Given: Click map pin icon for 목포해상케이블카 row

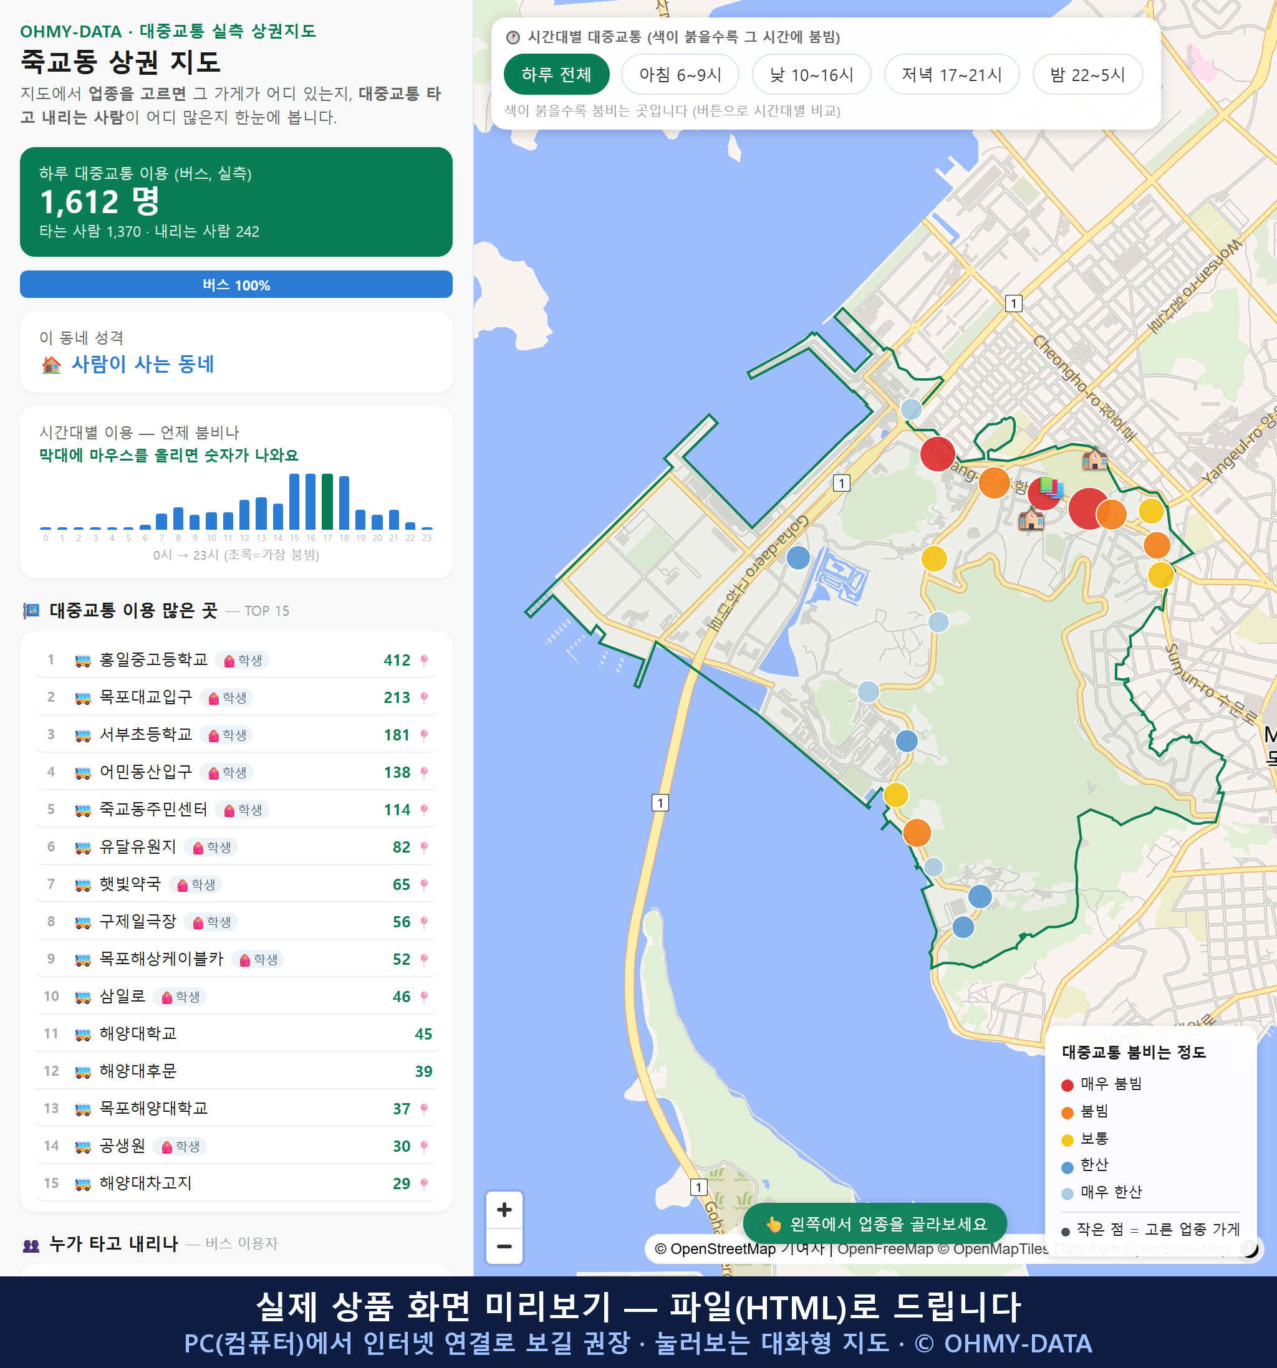Looking at the screenshot, I should [424, 959].
